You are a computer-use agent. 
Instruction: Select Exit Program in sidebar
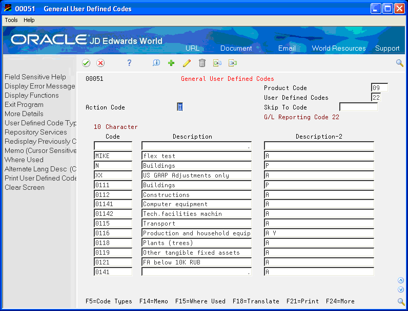[x=24, y=105]
